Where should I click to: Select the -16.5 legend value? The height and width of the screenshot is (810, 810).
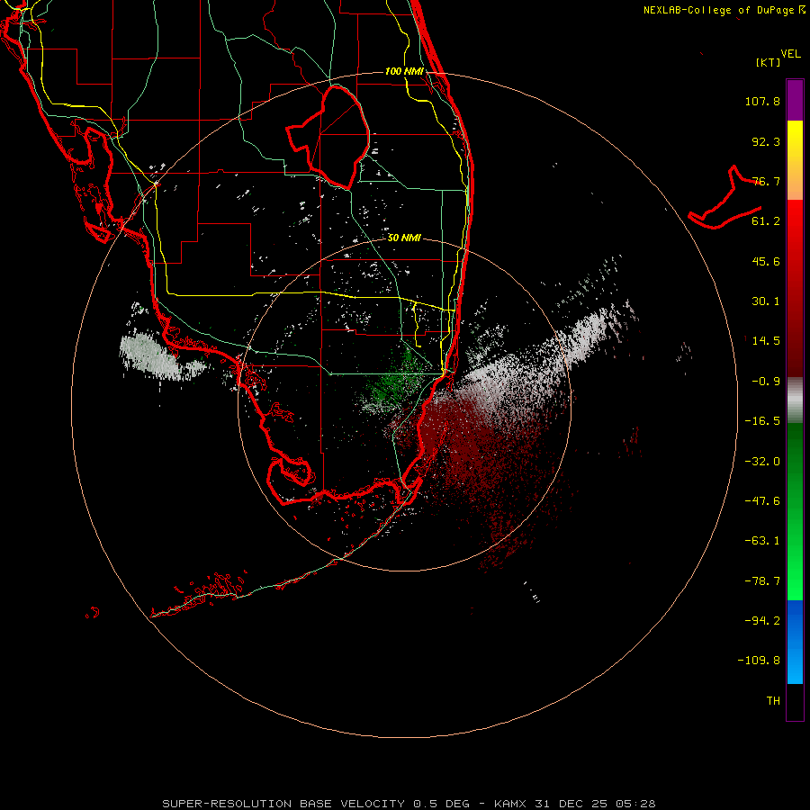(x=762, y=421)
